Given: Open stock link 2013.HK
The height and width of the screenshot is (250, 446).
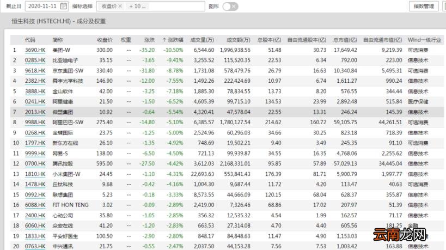Looking at the screenshot, I should [x=35, y=112].
